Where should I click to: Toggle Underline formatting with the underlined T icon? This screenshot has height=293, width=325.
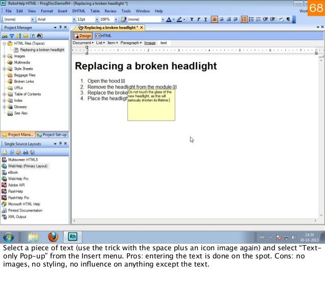[x=206, y=19]
